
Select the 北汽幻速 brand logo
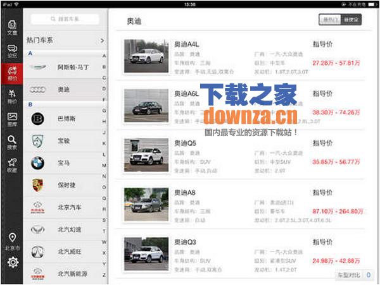coord(38,229)
